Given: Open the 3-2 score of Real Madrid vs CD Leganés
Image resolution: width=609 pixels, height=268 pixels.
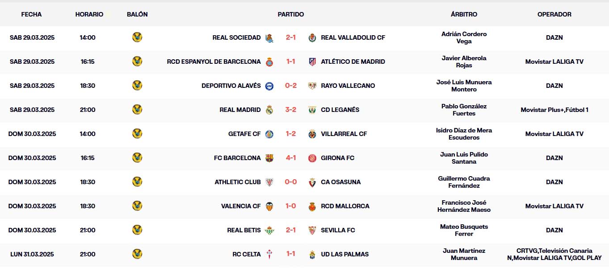Looking at the screenshot, I should [291, 110].
